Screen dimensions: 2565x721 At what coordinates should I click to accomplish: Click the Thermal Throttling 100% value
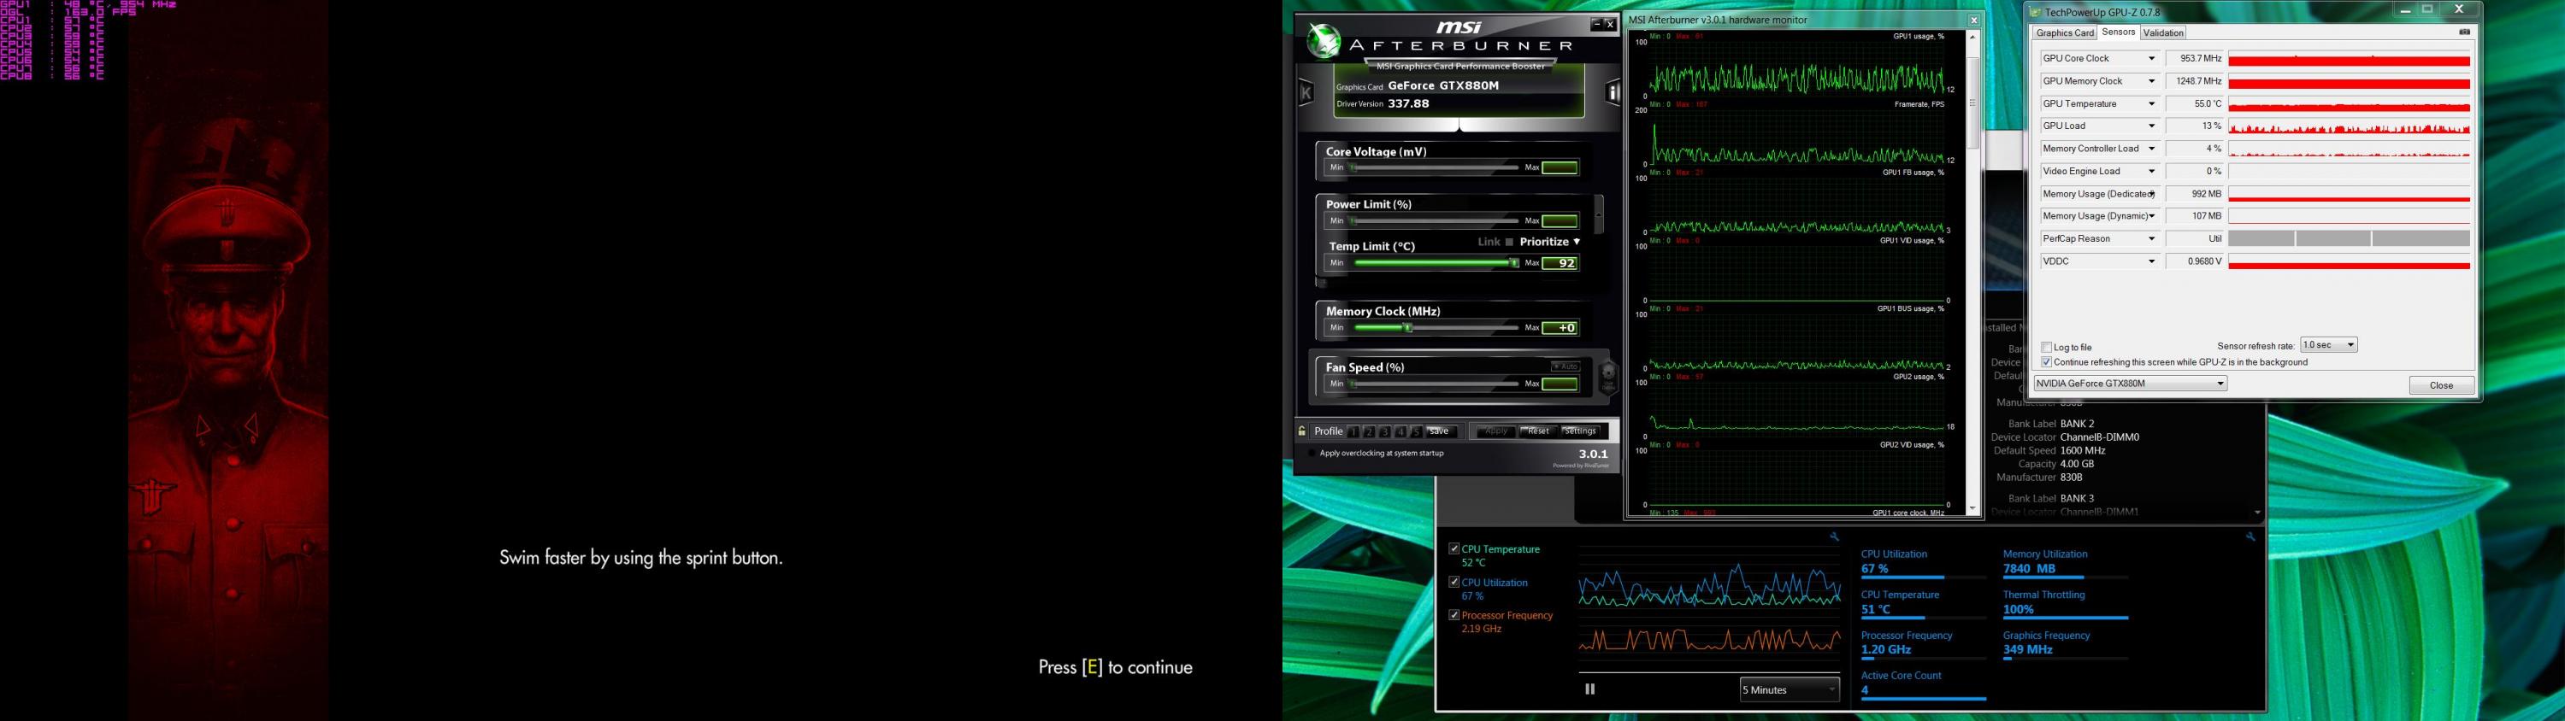pyautogui.click(x=2019, y=610)
